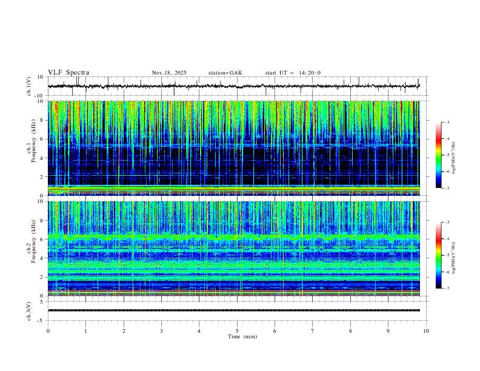
Task: Click the ch.2 spectrogram color bar
Action: coord(439,255)
